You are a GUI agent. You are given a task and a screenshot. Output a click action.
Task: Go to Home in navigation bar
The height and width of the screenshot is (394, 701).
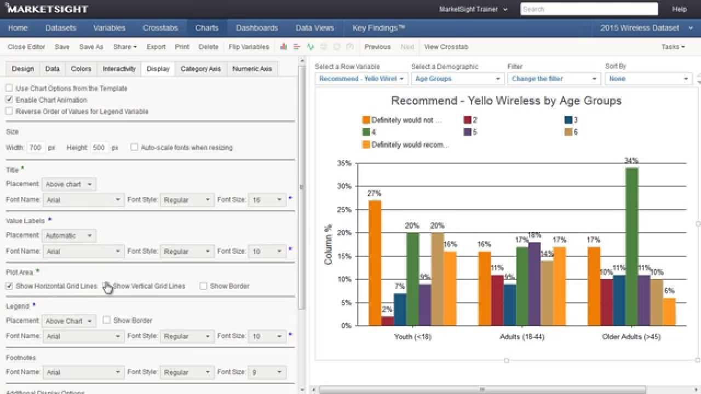pyautogui.click(x=18, y=28)
